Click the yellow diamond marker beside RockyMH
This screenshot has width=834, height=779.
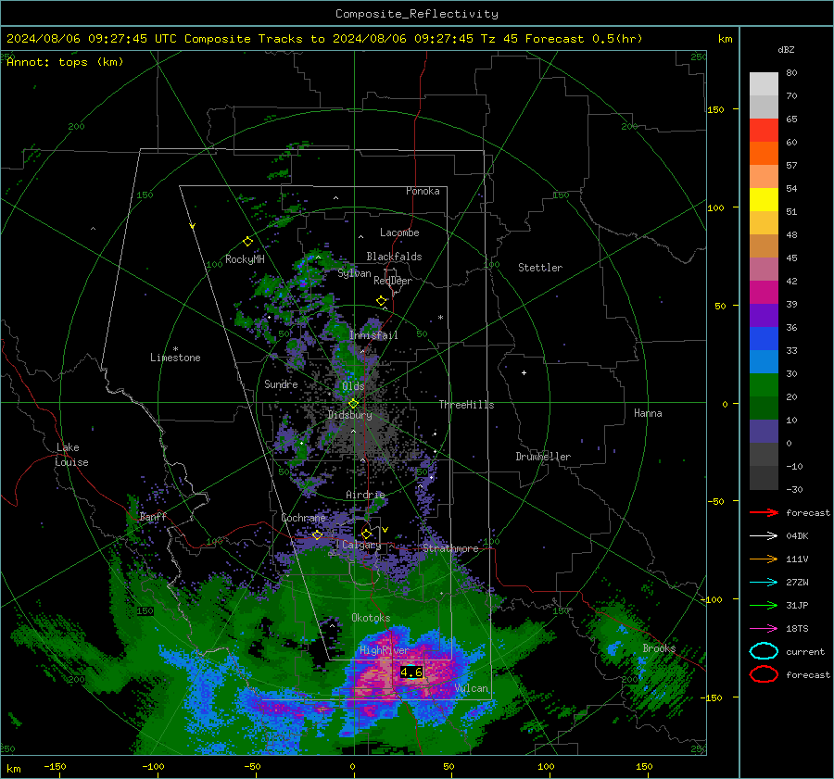coord(247,242)
